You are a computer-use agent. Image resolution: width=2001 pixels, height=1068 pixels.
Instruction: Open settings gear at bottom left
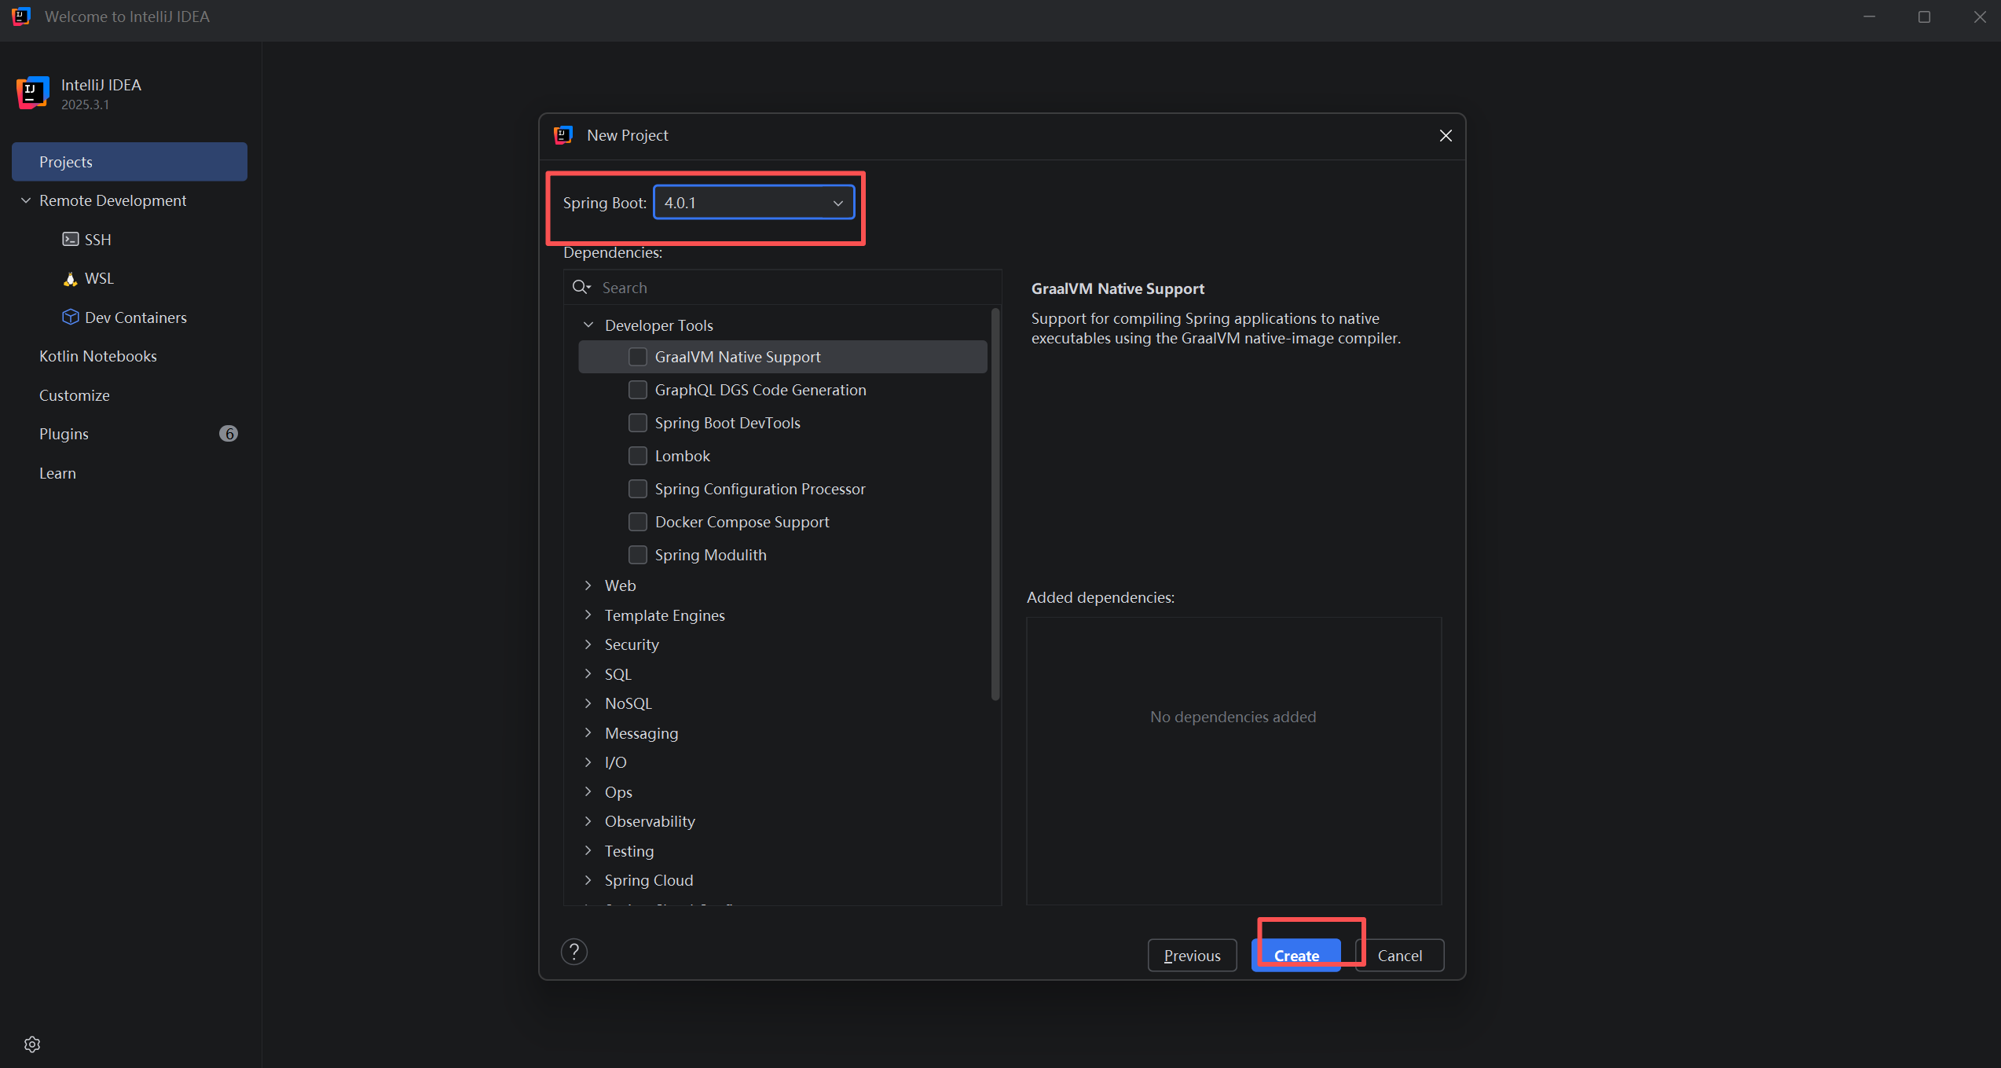pyautogui.click(x=32, y=1044)
